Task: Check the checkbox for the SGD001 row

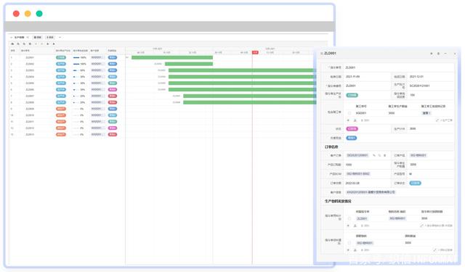Action: [x=349, y=113]
